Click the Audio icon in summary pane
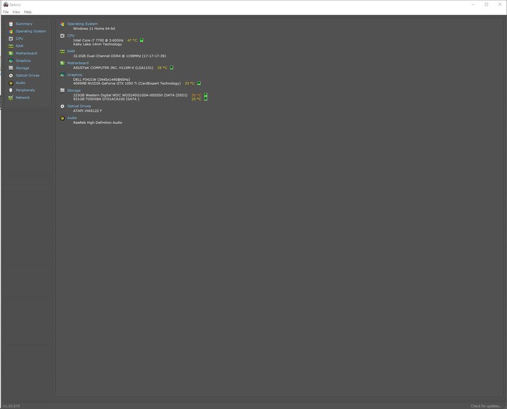 pos(62,118)
